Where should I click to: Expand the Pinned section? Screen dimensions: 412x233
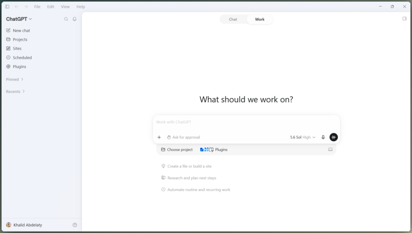click(x=15, y=79)
